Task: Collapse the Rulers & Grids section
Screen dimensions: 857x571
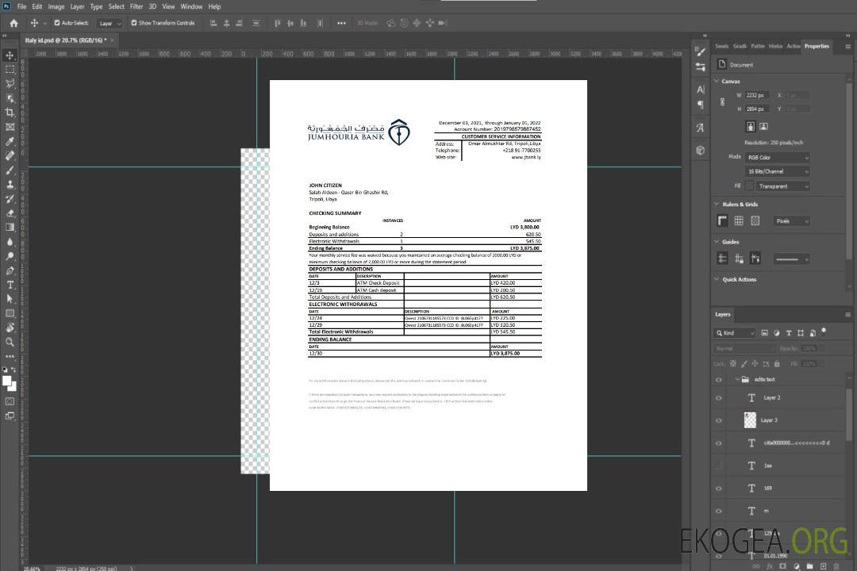Action: coord(717,204)
